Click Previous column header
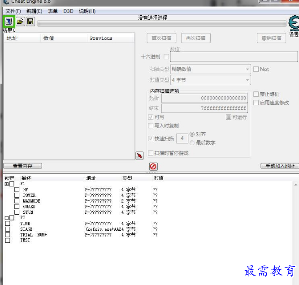The image size is (299, 285). (111, 38)
